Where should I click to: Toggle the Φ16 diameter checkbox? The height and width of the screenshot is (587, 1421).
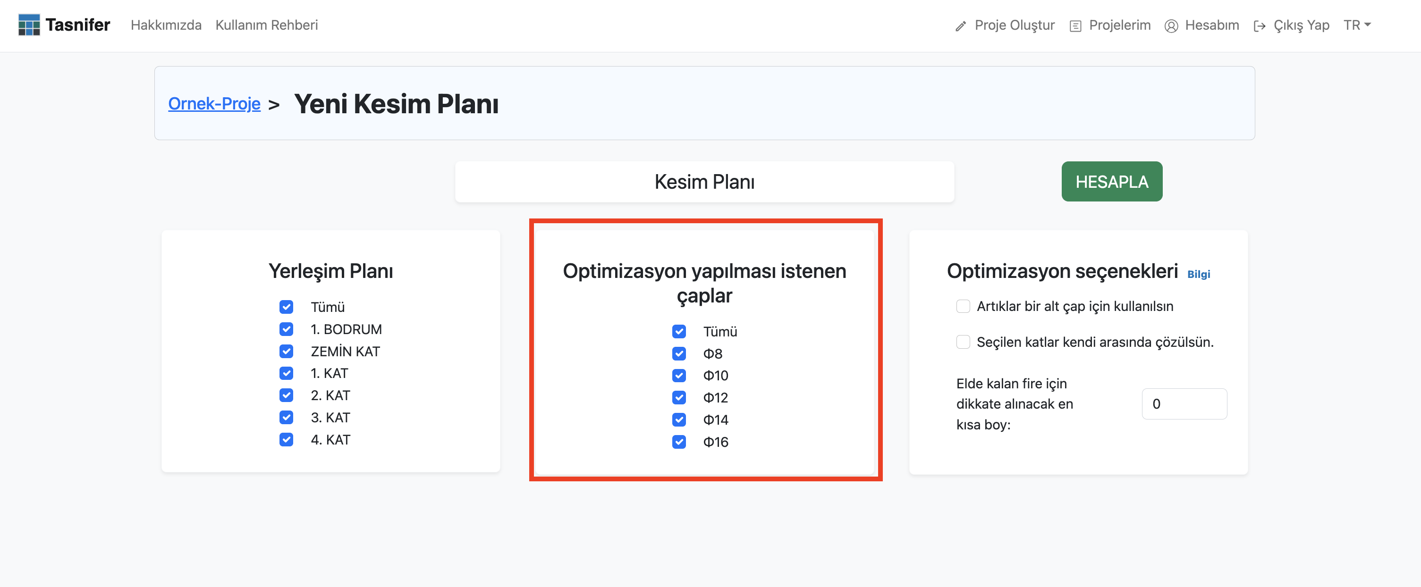(679, 442)
